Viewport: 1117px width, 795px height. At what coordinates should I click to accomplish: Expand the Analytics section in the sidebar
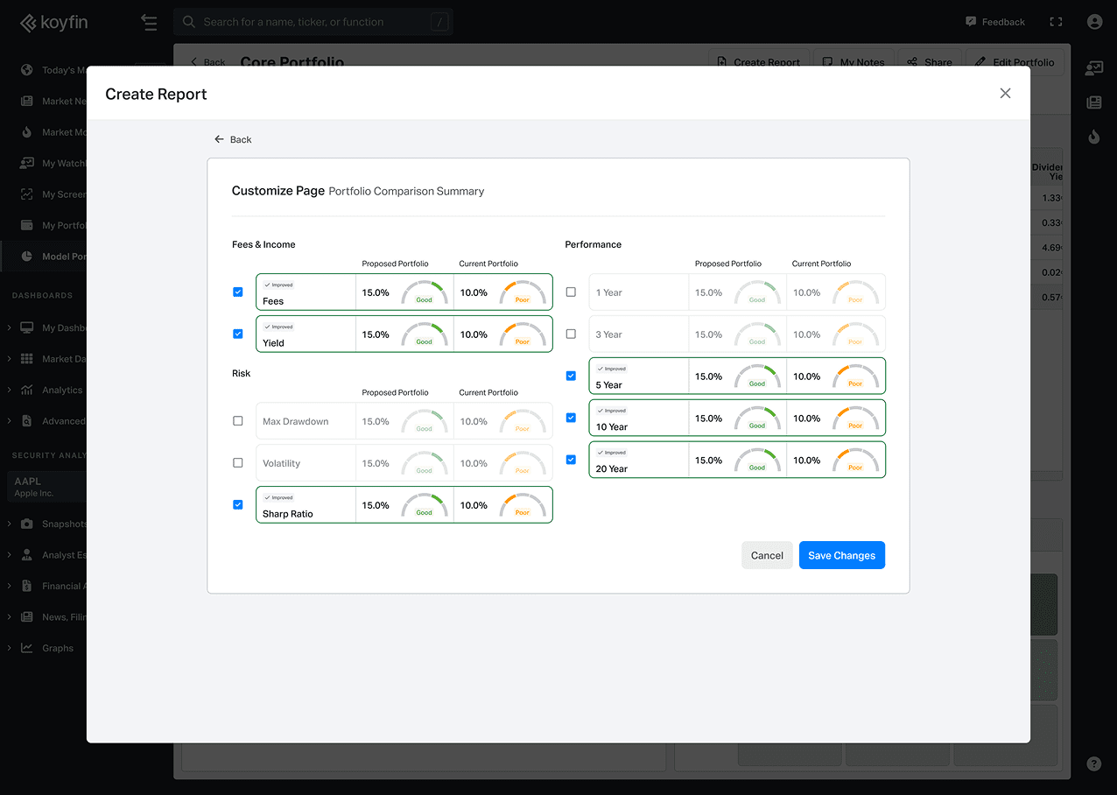(x=28, y=390)
